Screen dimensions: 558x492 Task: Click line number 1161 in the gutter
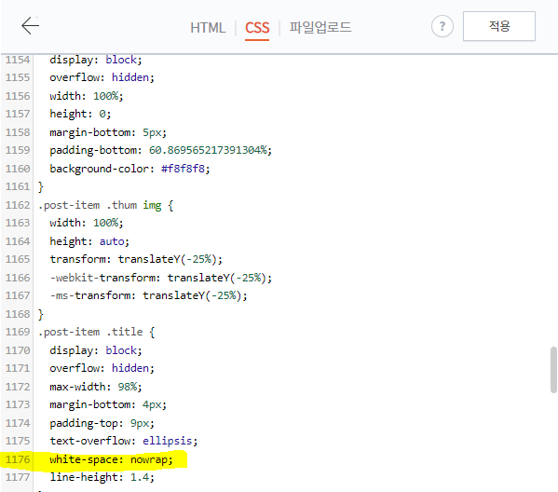(18, 186)
